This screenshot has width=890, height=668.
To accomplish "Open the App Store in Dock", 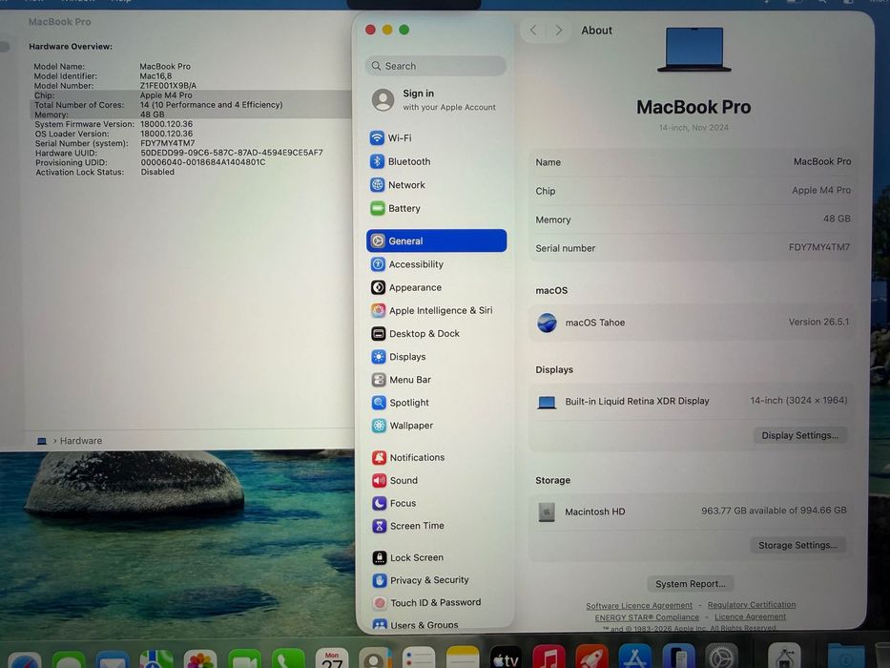I will (634, 658).
